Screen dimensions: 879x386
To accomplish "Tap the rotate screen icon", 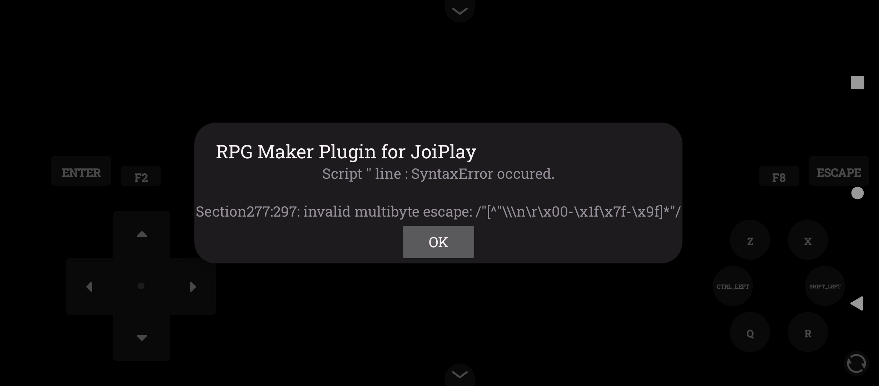I will coord(856,364).
